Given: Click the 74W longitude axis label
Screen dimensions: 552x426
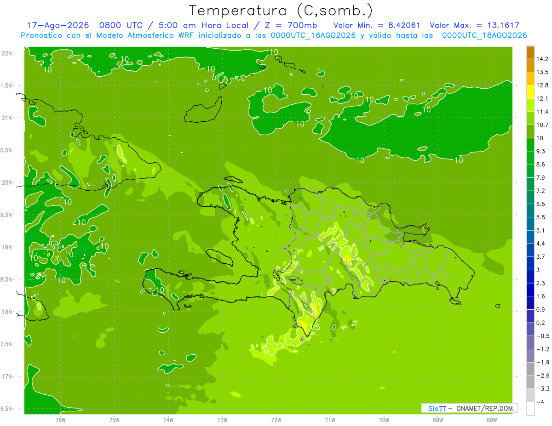Looking at the screenshot, I should pyautogui.click(x=168, y=420).
